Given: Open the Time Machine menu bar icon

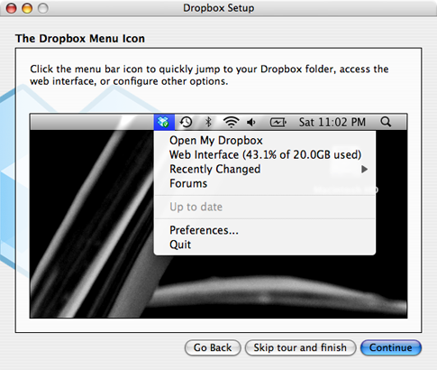Looking at the screenshot, I should point(186,122).
